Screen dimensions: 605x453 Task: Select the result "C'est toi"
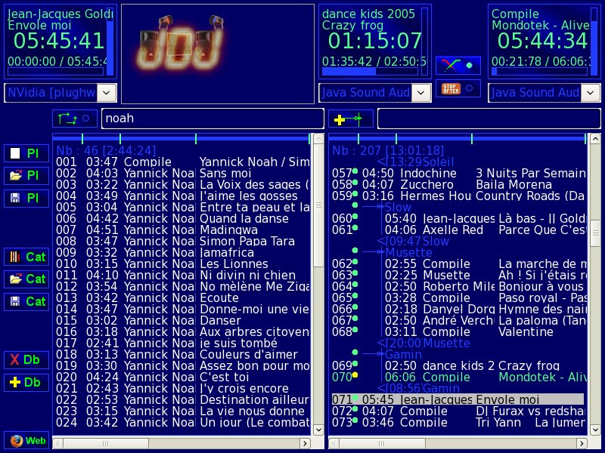tap(183, 377)
